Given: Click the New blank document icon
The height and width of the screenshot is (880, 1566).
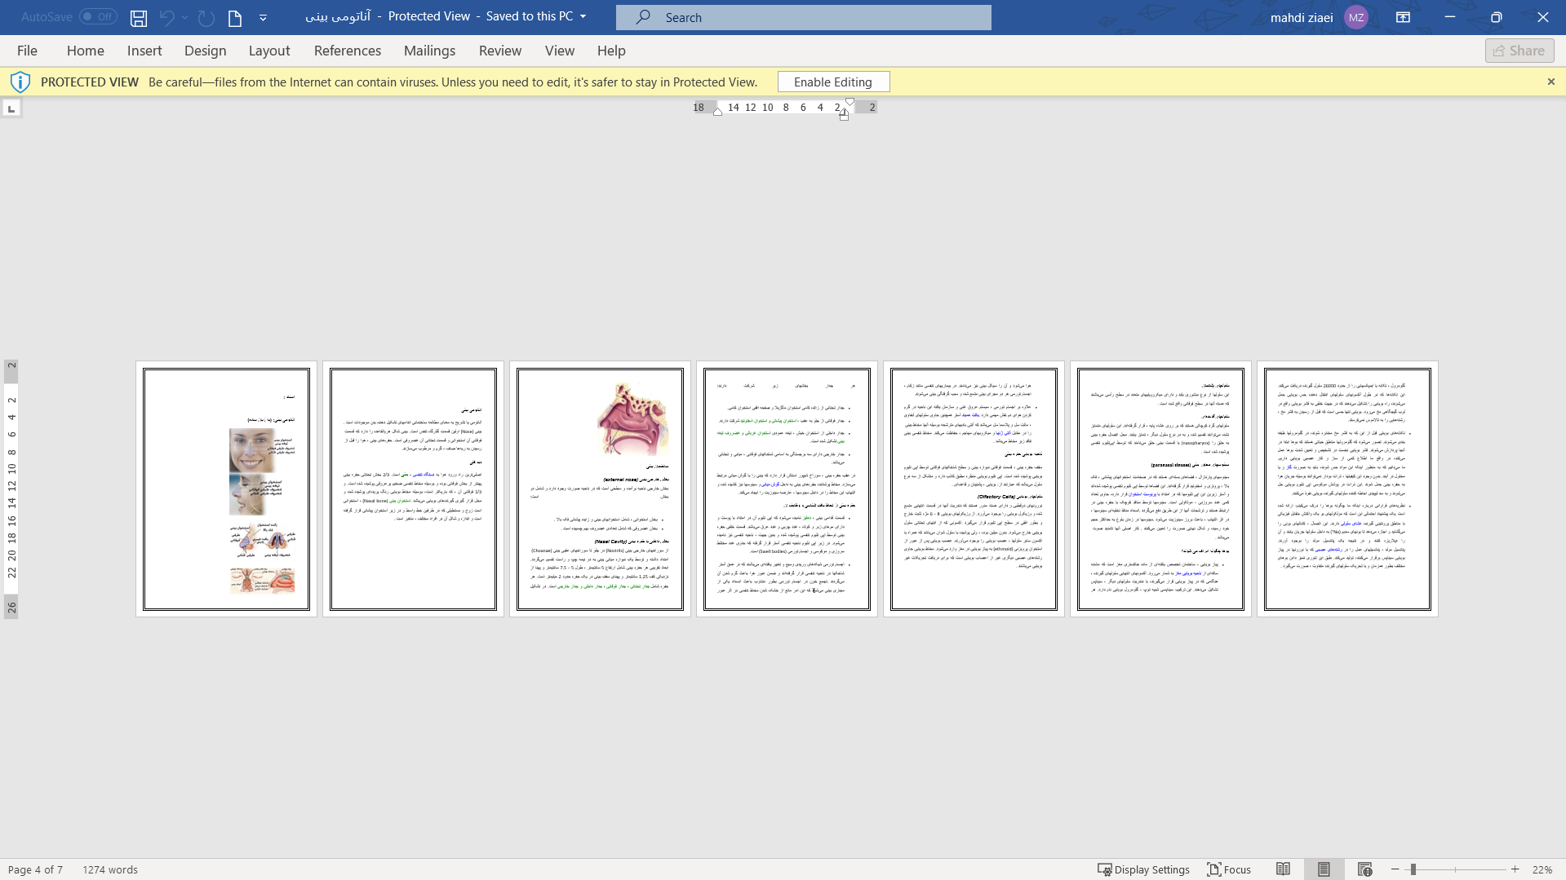Looking at the screenshot, I should pos(235,17).
